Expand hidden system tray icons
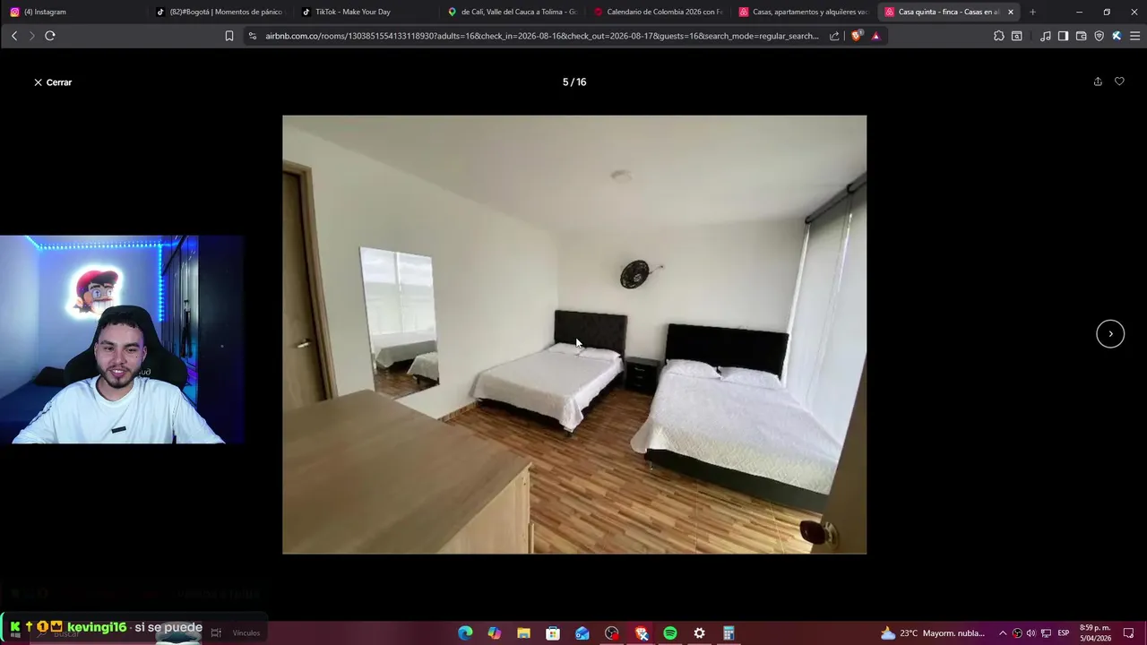The width and height of the screenshot is (1147, 645). [1003, 633]
